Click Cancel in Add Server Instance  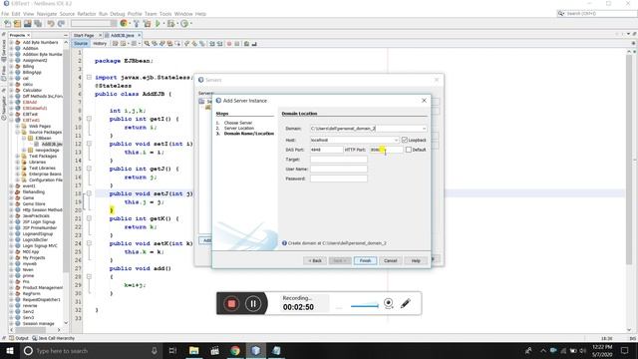(390, 260)
